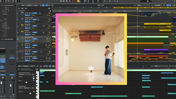Adjust the piano roll Velocity slider

click(30, 93)
